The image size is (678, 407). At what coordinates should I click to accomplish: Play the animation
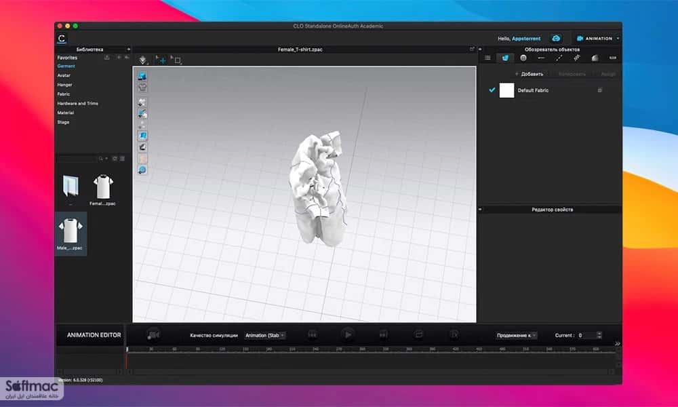pyautogui.click(x=347, y=334)
